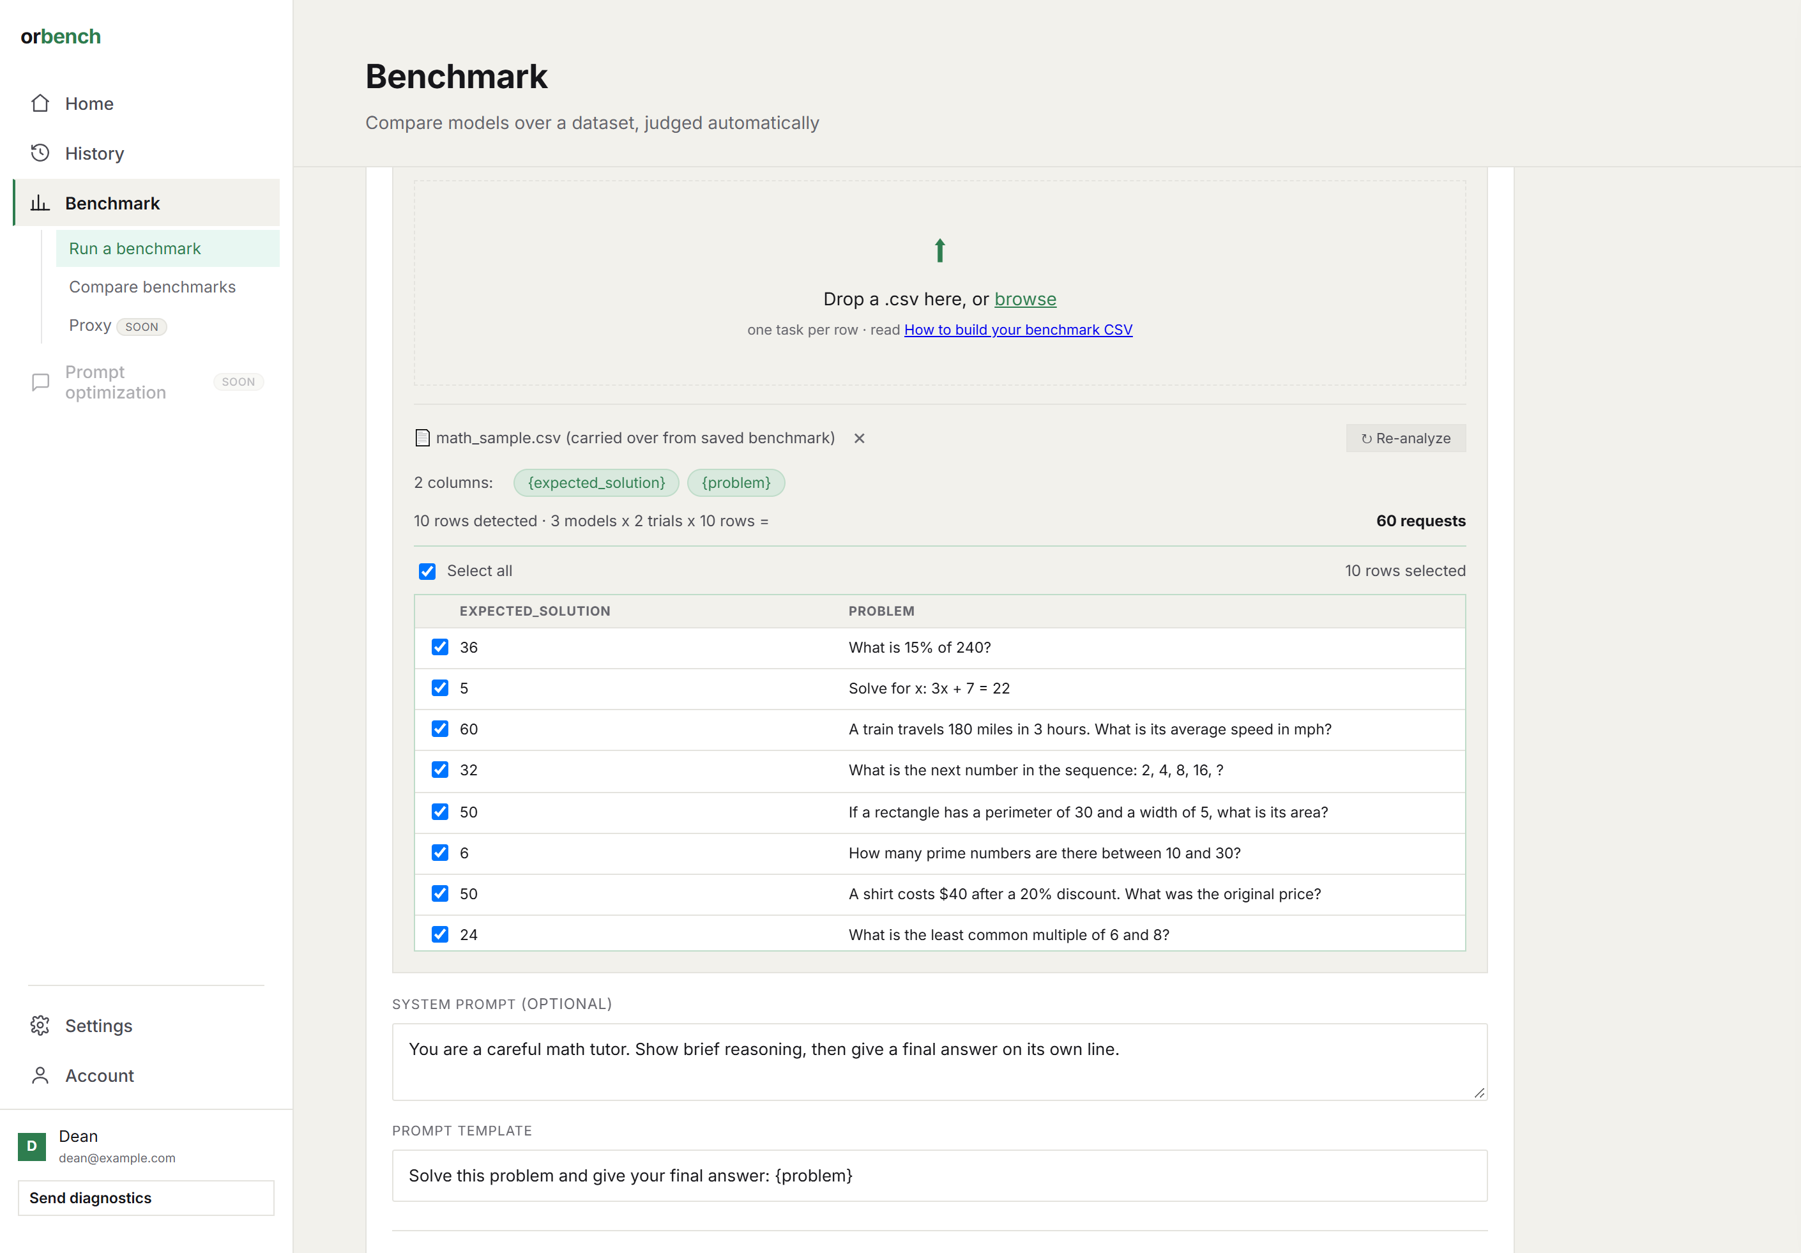Click the '10 rows selected' label
The width and height of the screenshot is (1801, 1253).
click(x=1405, y=571)
